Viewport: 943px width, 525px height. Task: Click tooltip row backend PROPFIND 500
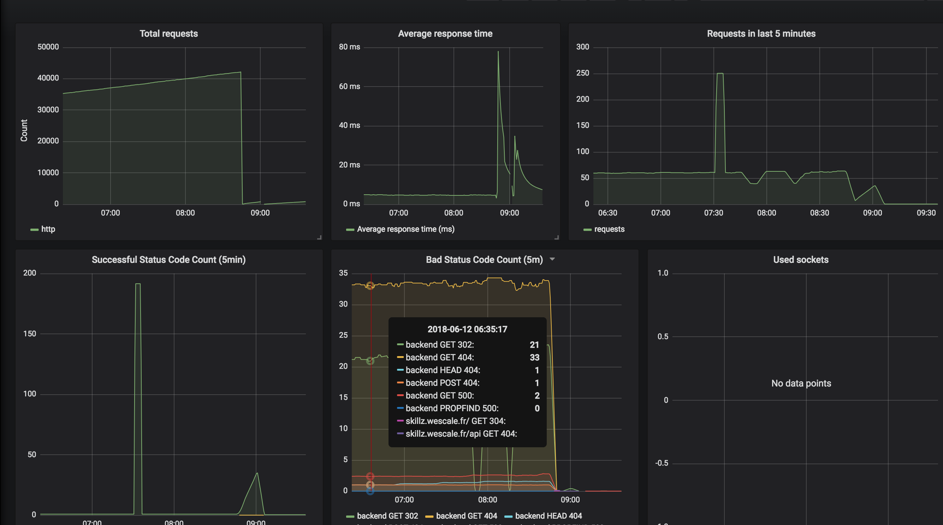(468, 408)
